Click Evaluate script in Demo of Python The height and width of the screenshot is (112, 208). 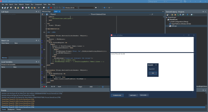tap(117, 95)
